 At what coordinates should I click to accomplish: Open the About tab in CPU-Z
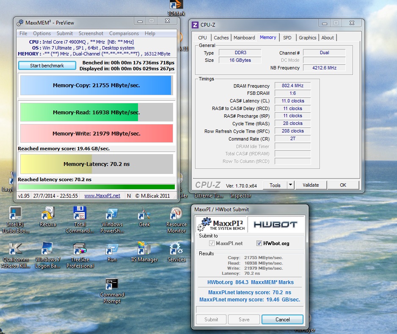[x=328, y=38]
